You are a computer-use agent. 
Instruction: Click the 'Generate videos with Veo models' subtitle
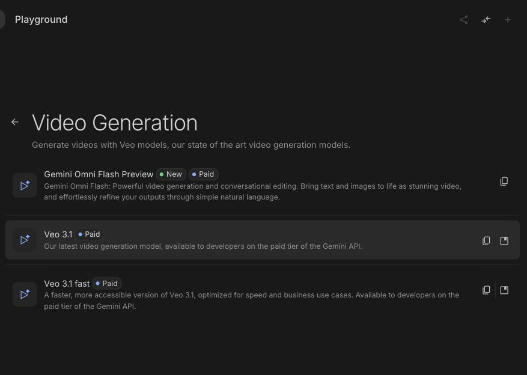191,145
